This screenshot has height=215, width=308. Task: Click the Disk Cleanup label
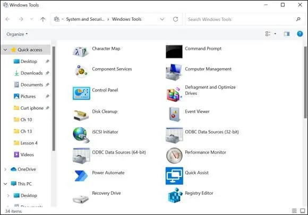[105, 112]
